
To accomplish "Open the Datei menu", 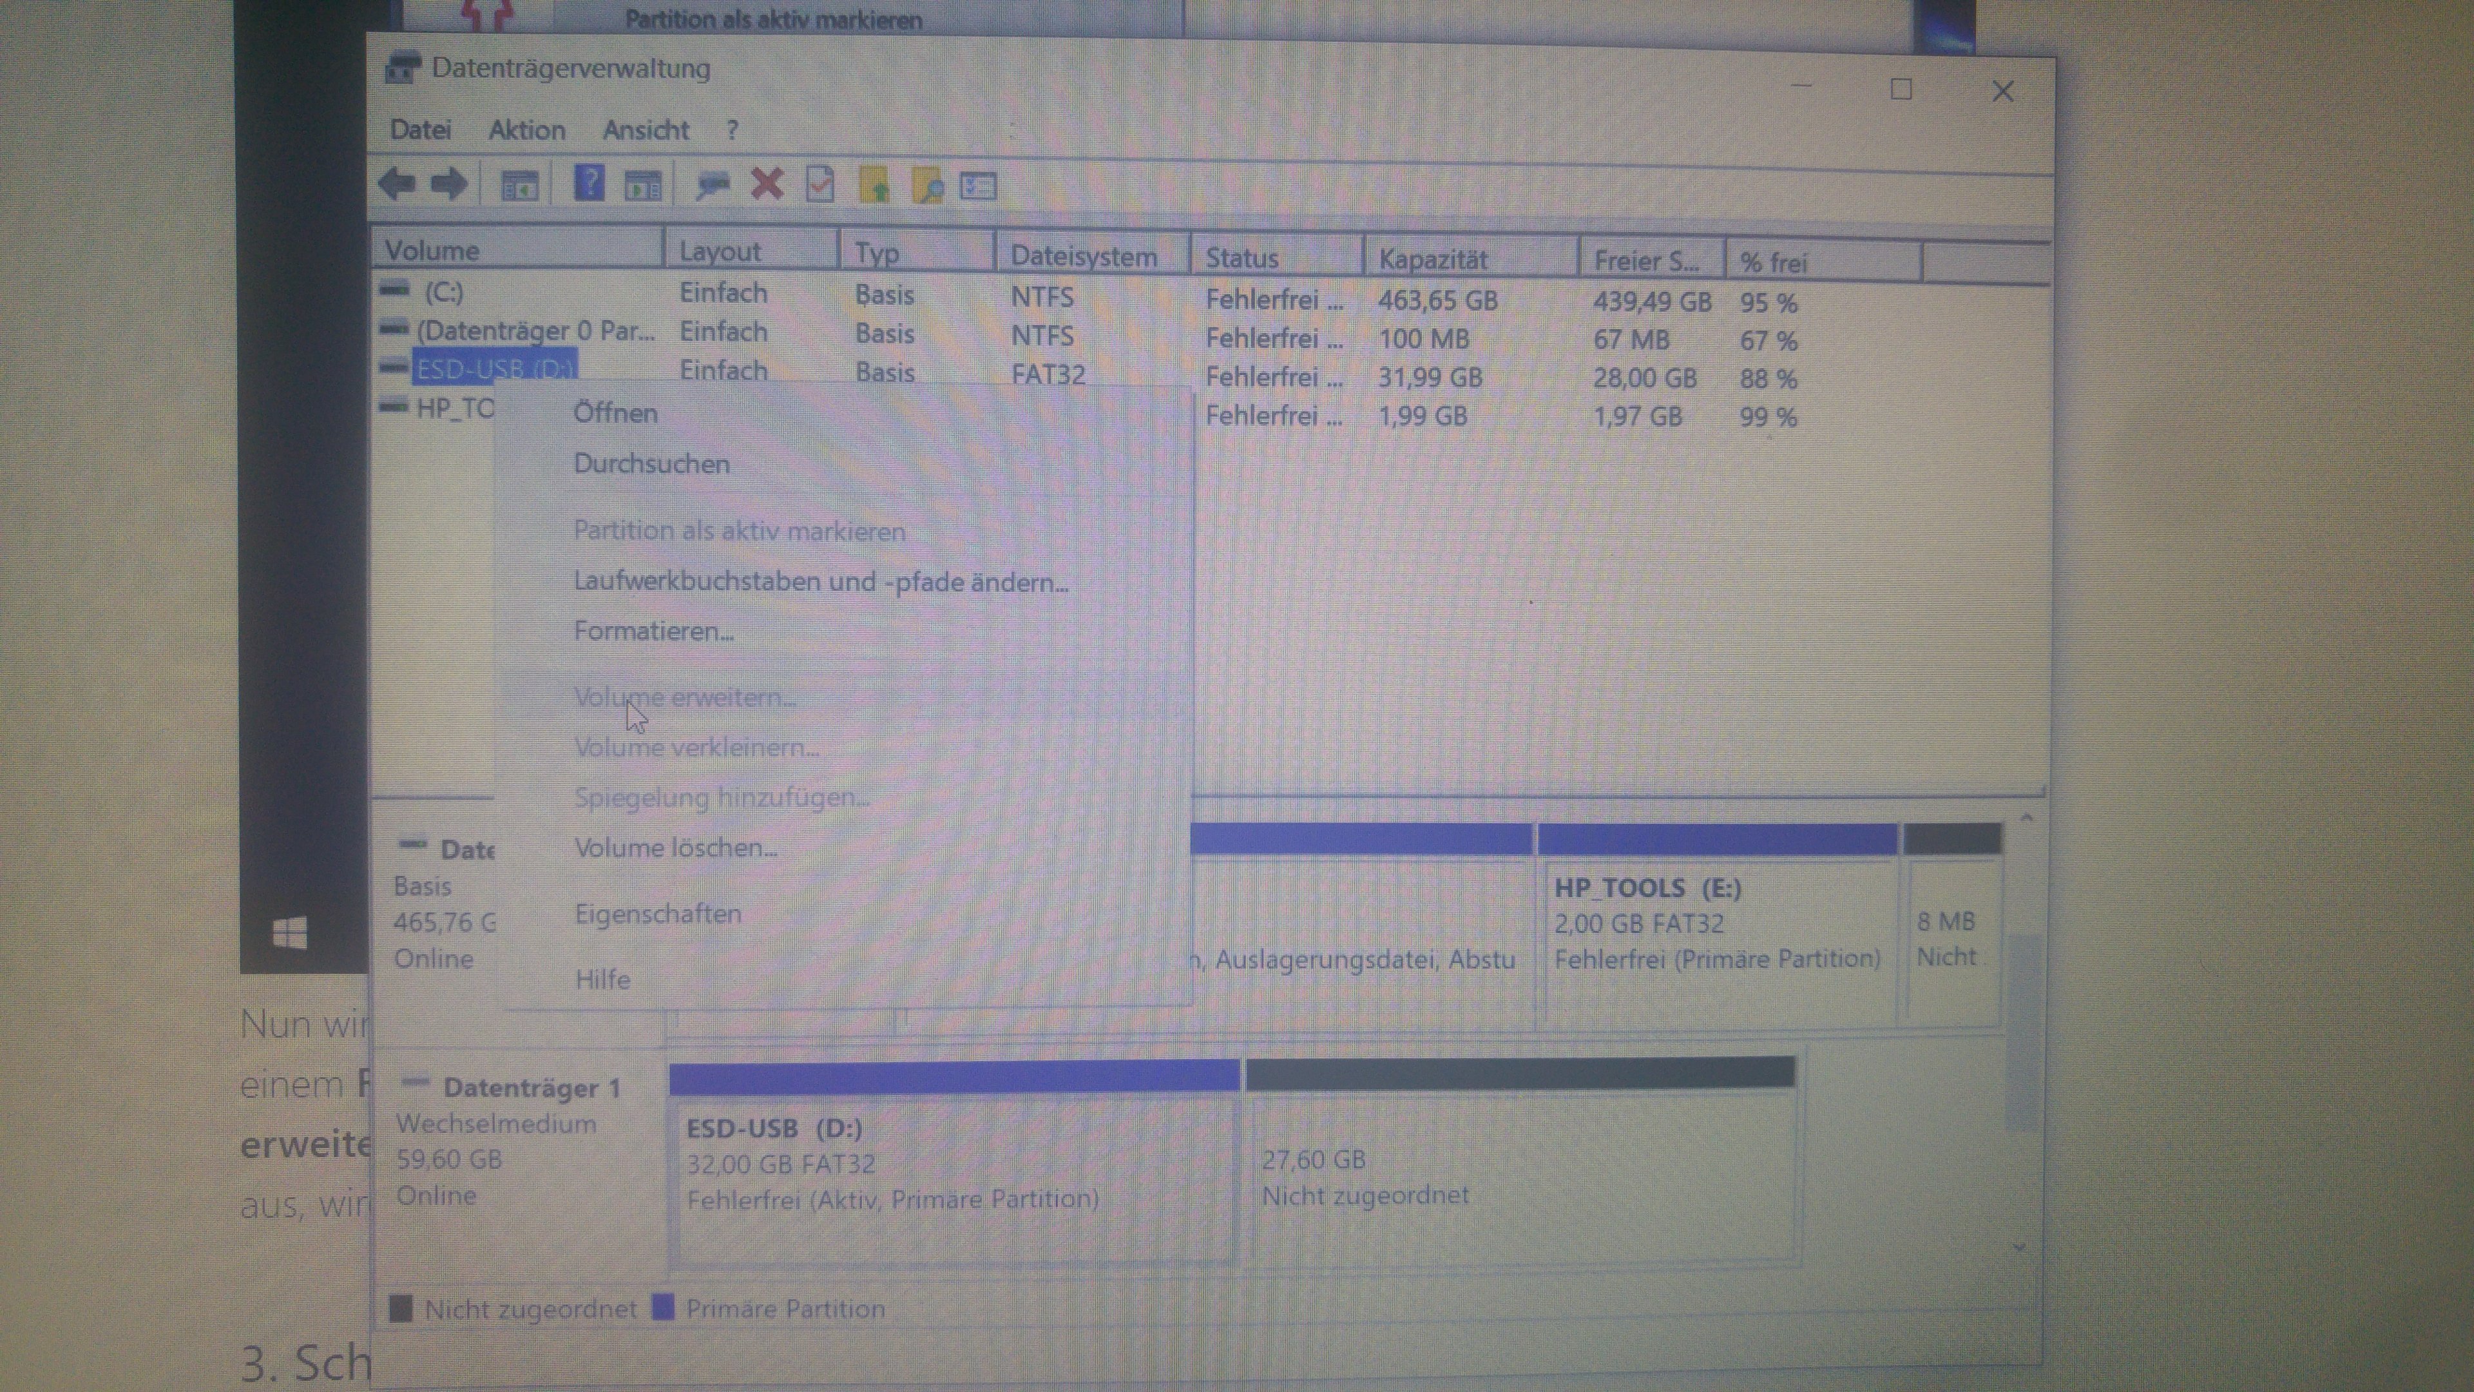I will (419, 130).
